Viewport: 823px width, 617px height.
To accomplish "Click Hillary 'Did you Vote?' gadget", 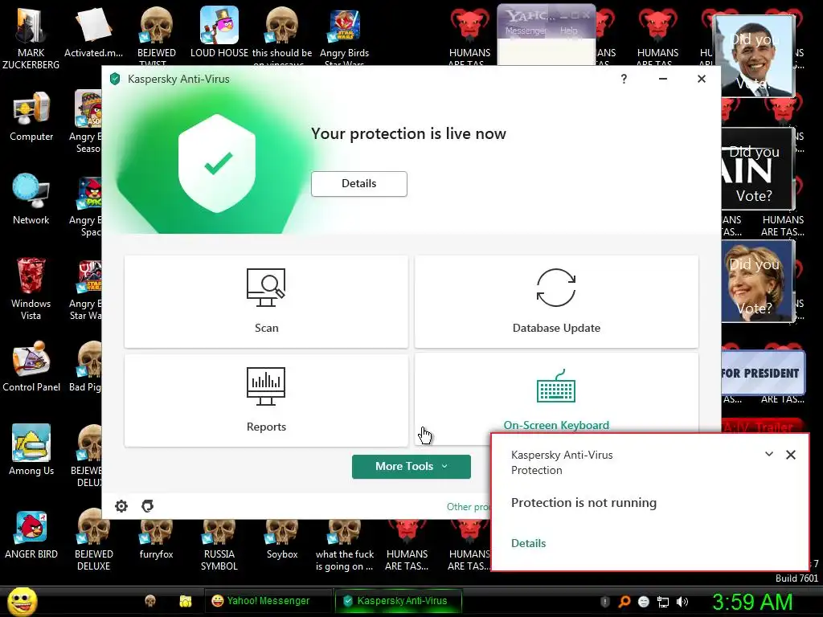I will point(758,280).
